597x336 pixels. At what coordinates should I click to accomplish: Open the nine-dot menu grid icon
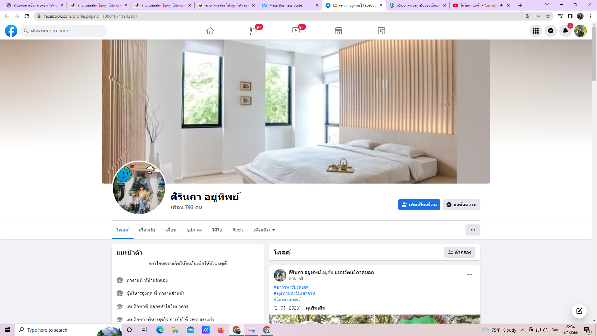pyautogui.click(x=535, y=31)
